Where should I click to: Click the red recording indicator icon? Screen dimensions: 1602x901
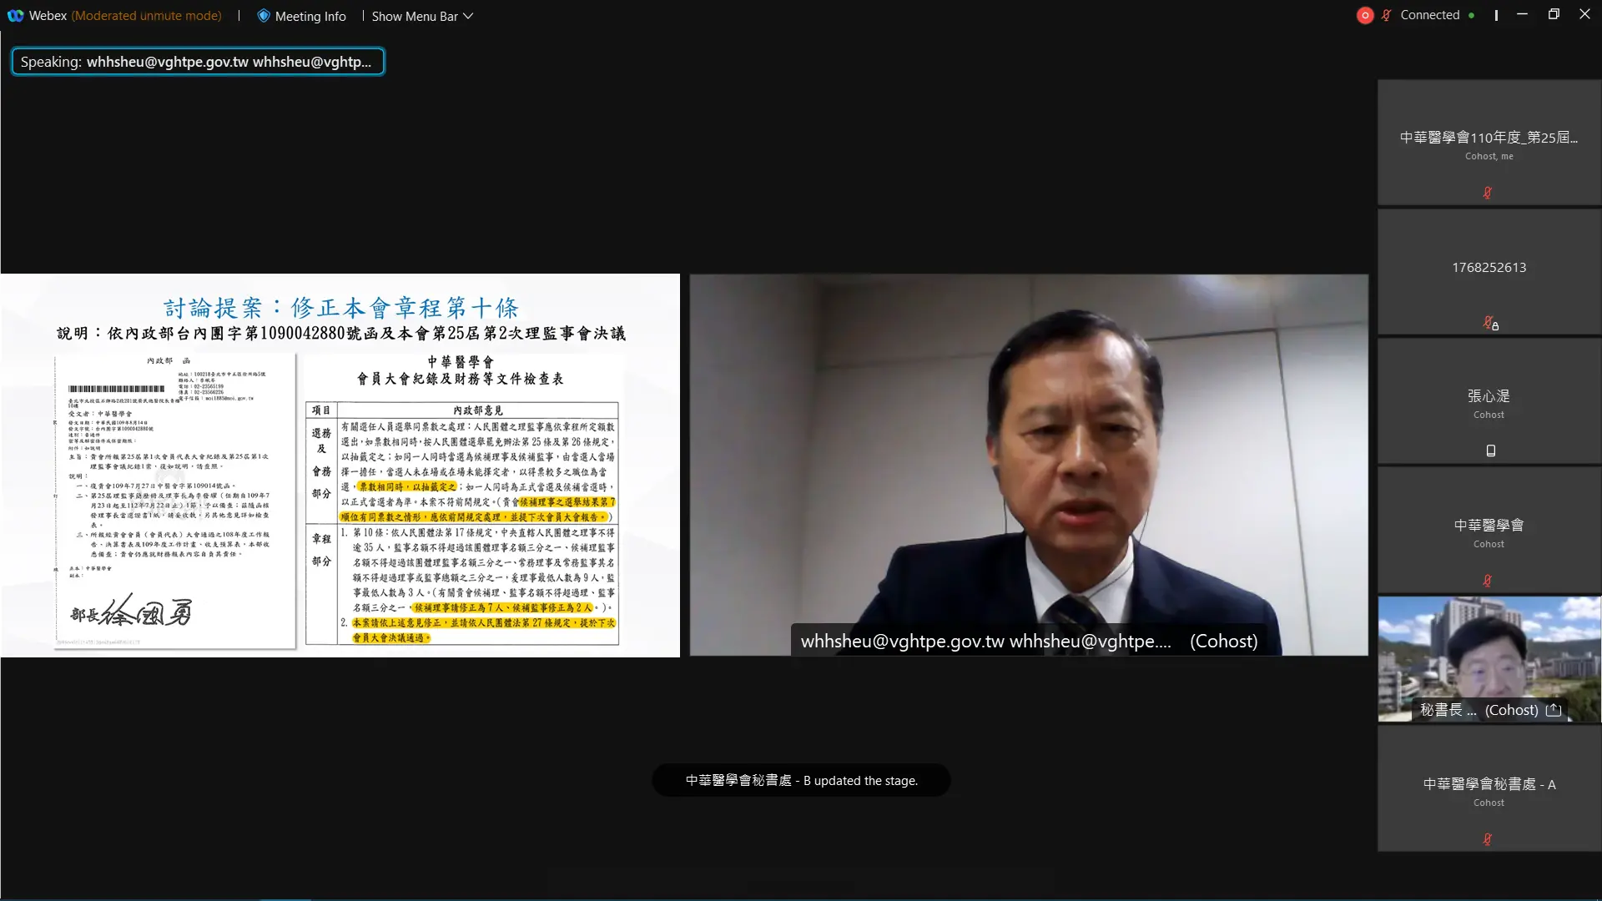pos(1365,14)
